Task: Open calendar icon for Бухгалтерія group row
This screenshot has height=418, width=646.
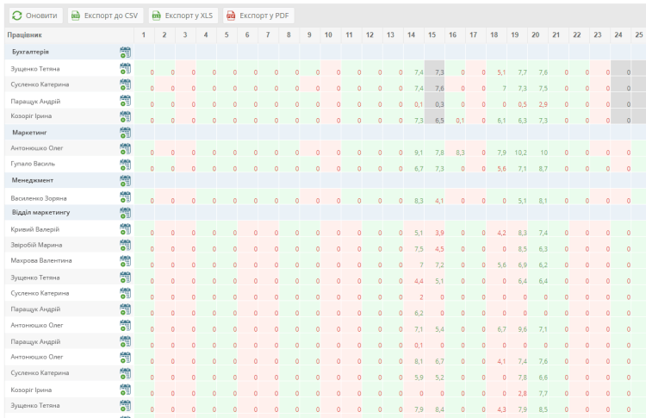Action: coord(125,52)
